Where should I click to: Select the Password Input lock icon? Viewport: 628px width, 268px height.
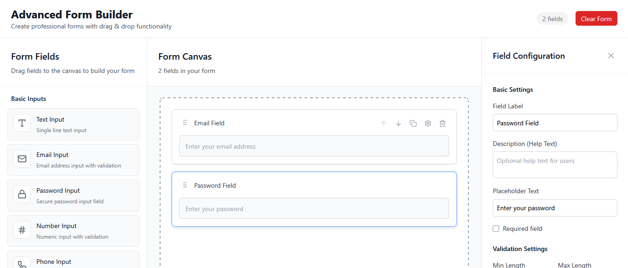(x=22, y=195)
